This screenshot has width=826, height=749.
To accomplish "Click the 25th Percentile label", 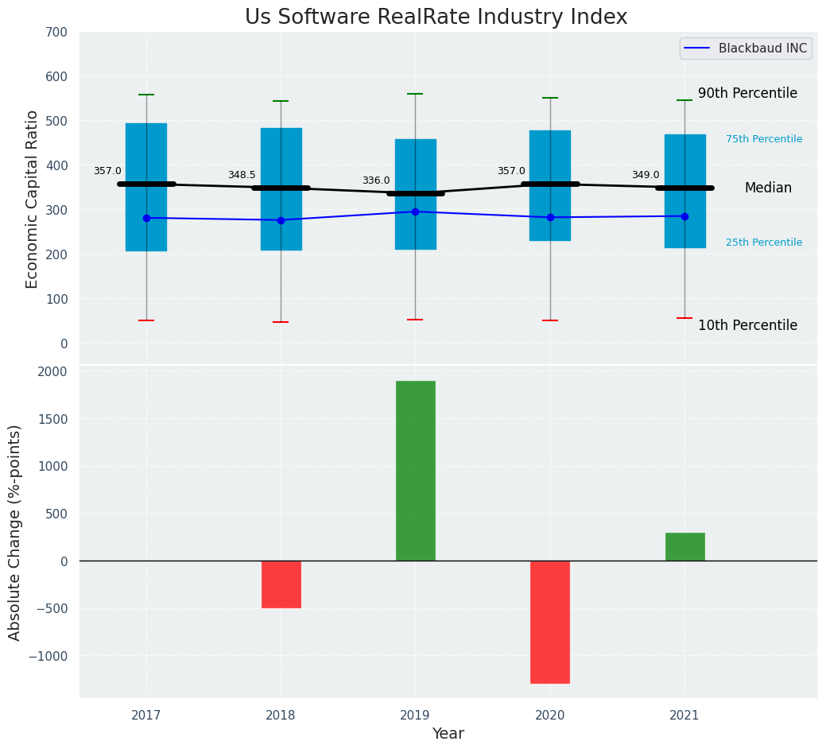I will tap(764, 243).
